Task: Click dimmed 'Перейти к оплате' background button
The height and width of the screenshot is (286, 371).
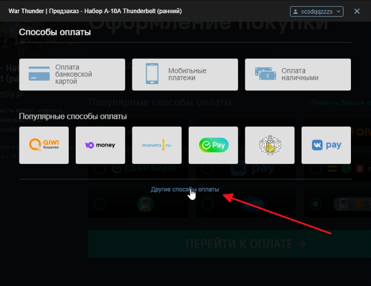Action: click(229, 244)
